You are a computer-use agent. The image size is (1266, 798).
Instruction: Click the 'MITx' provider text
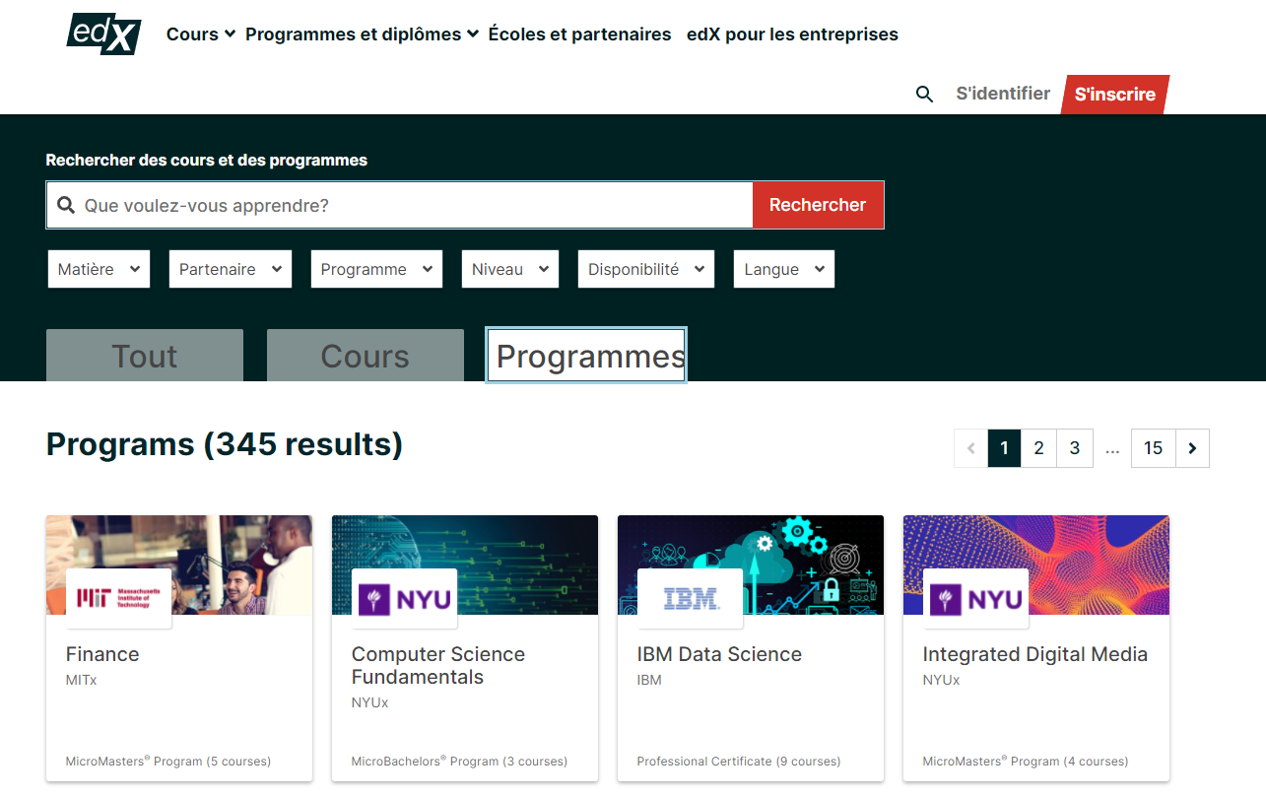click(82, 680)
